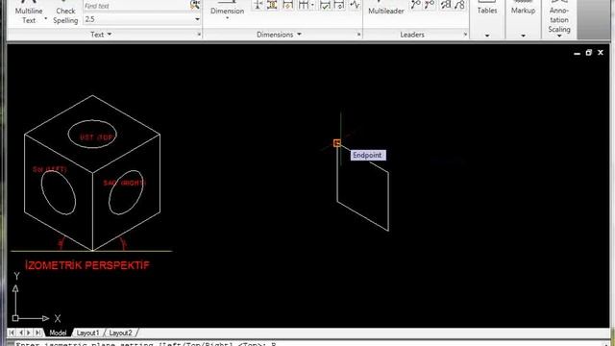Screen dimensions: 615x346
Task: Open Dimensions panel dialog launcher arrow
Action: click(x=358, y=35)
